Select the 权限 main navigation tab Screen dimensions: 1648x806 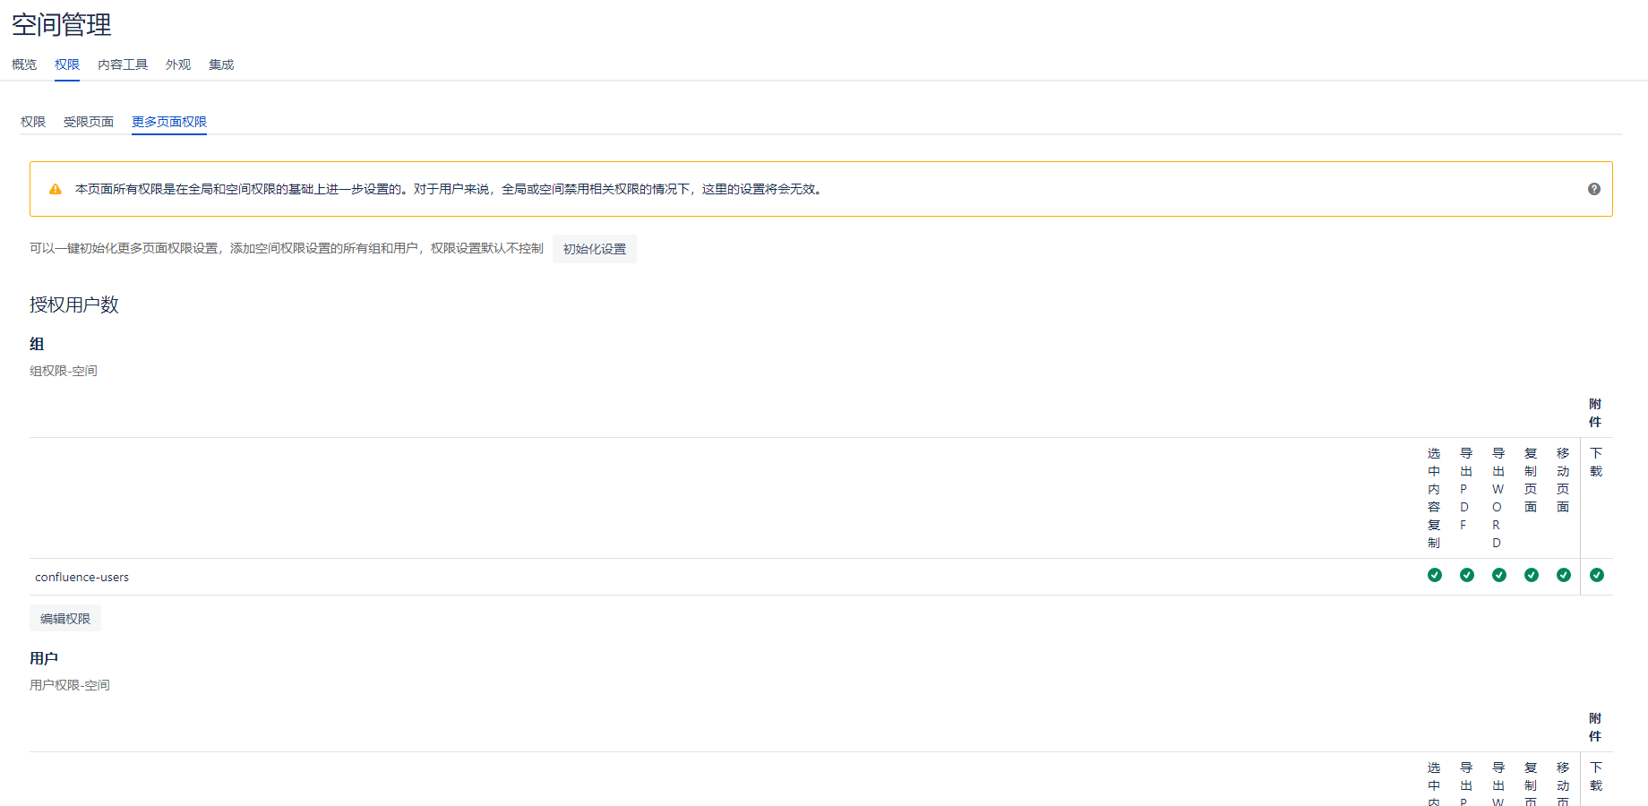point(67,64)
